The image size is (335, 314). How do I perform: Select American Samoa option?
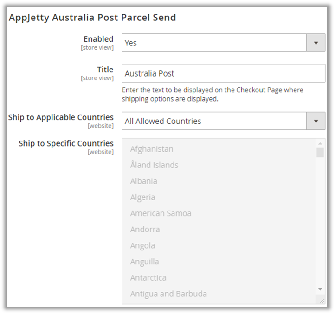click(x=161, y=213)
